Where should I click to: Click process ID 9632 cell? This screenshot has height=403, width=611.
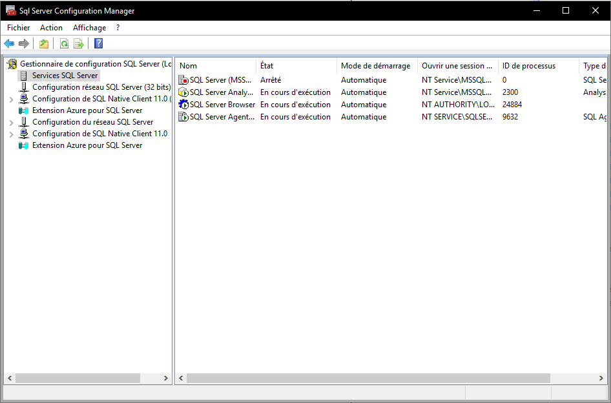510,117
